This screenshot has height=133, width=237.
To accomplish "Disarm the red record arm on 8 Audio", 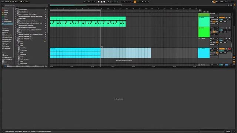I will click(x=229, y=49).
